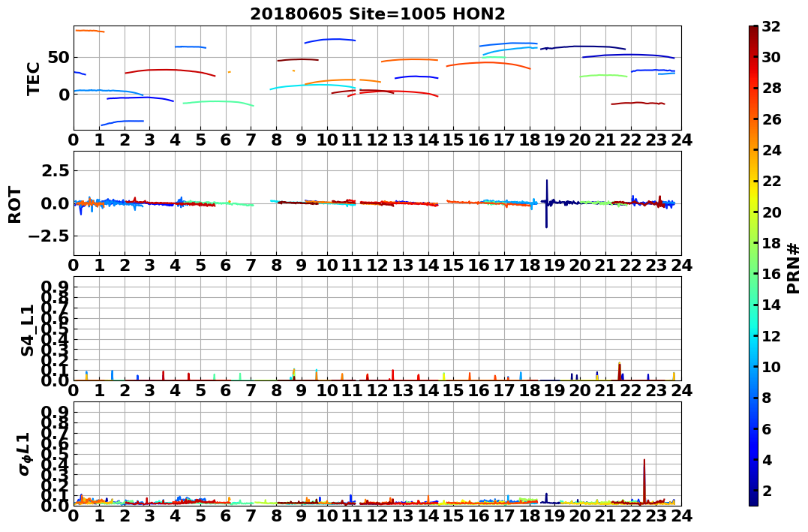The width and height of the screenshot is (808, 532).
Task: Click the "S4_L1" y-axis label
Action: (x=27, y=330)
